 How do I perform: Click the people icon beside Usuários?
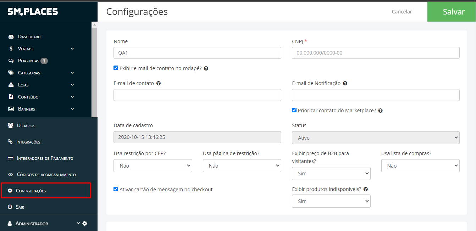point(10,125)
